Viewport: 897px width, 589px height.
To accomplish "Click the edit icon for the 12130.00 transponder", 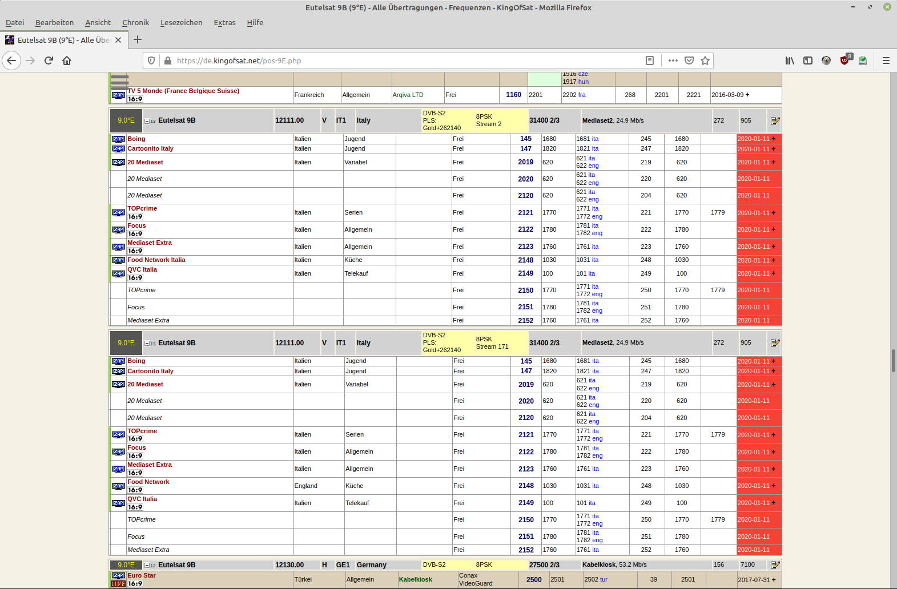I will coord(775,565).
